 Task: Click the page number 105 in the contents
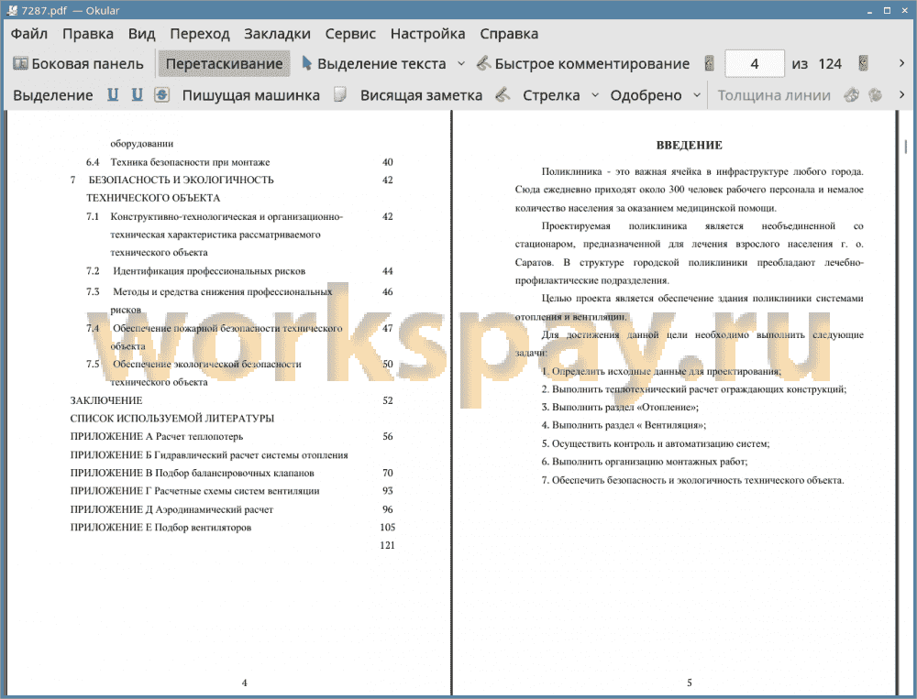tap(387, 527)
